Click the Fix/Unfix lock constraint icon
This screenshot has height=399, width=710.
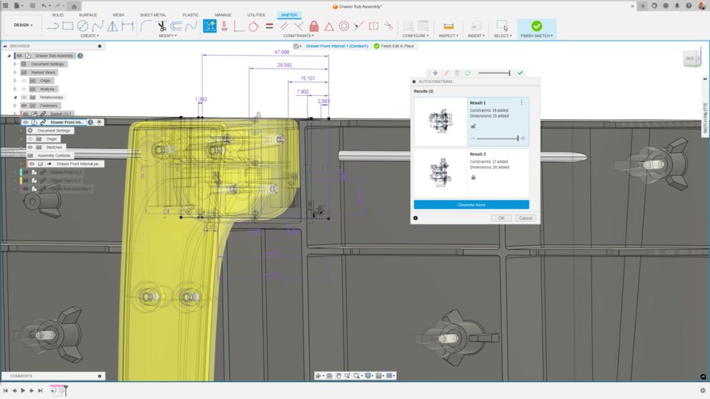315,26
